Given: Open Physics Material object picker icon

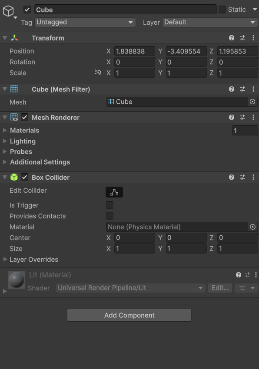Looking at the screenshot, I should pos(252,227).
